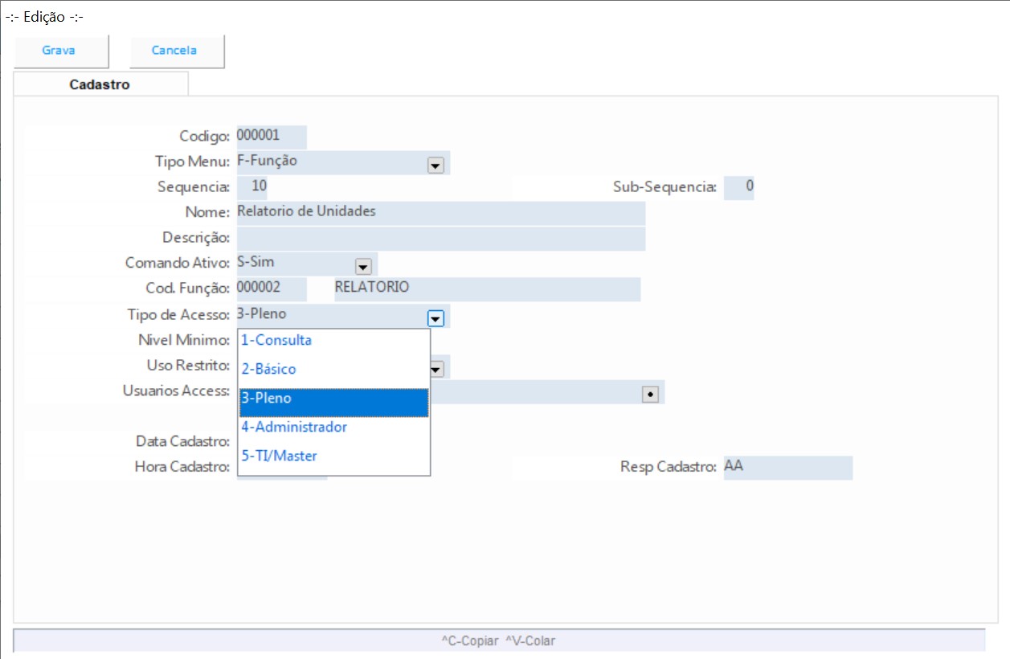This screenshot has height=659, width=1010.
Task: Click the empty Descrição field
Action: [440, 239]
